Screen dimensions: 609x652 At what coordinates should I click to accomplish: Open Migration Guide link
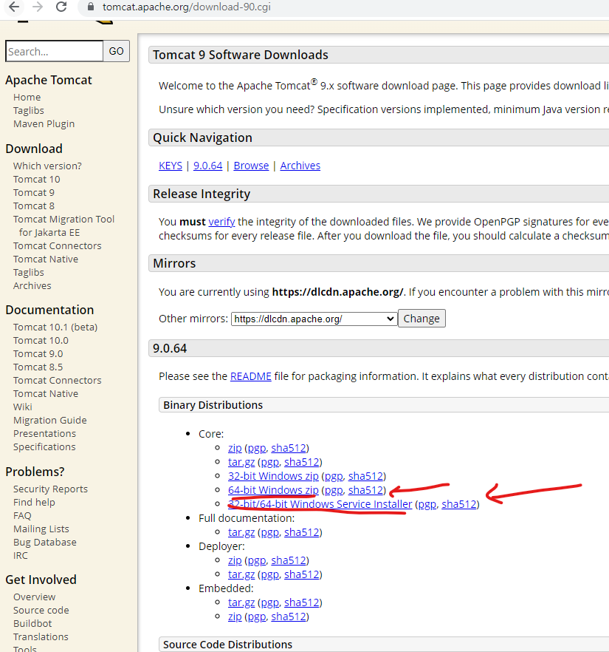point(49,421)
